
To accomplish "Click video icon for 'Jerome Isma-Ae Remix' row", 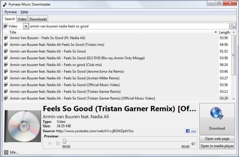I will pyautogui.click(x=6, y=71).
